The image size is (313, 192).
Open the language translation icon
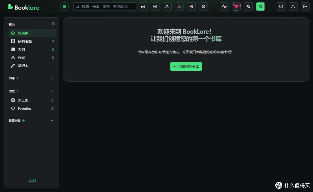point(248,7)
